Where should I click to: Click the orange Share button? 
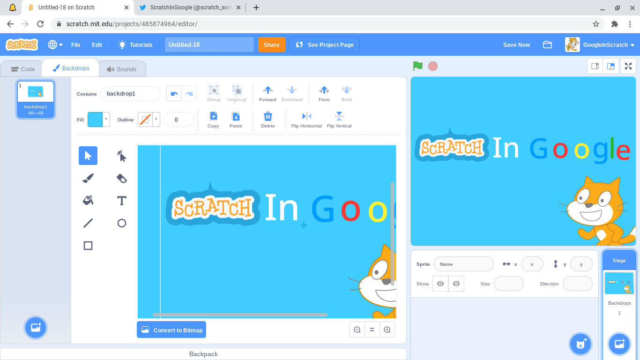(x=272, y=45)
